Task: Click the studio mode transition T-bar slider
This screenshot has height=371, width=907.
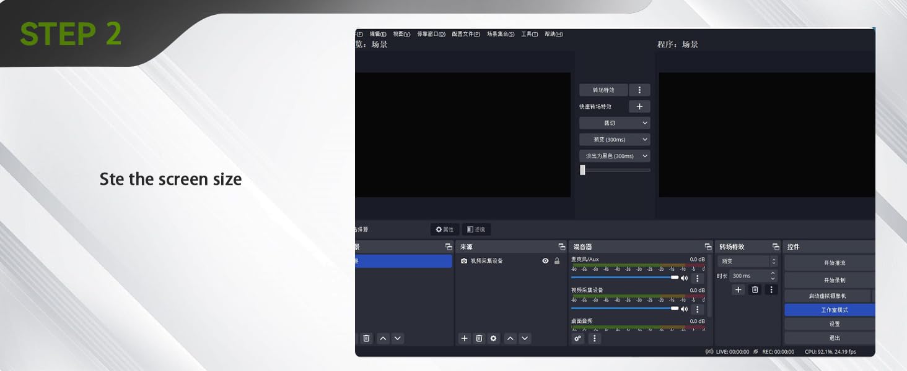Action: [615, 170]
